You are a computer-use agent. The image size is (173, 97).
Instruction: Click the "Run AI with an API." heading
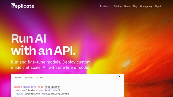[43, 44]
